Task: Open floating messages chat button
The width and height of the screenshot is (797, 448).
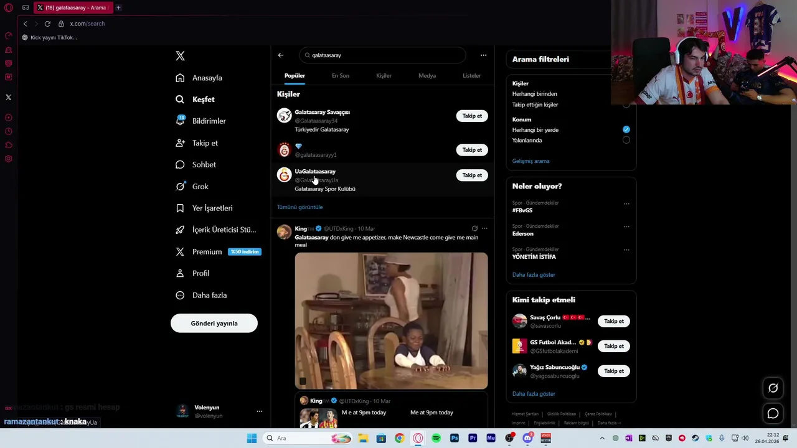Action: click(x=773, y=413)
